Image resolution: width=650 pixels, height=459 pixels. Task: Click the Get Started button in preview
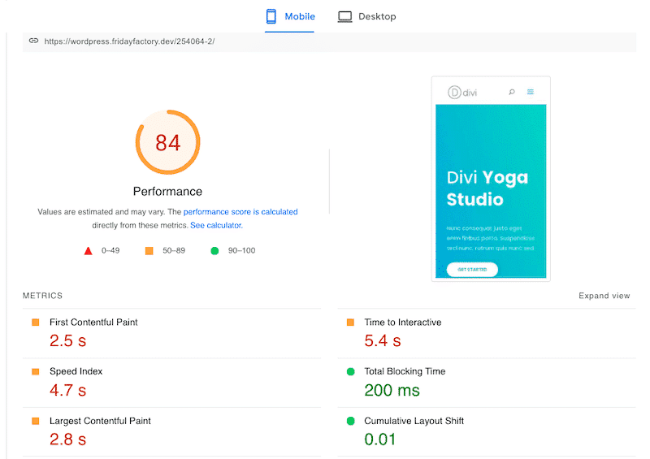(472, 269)
